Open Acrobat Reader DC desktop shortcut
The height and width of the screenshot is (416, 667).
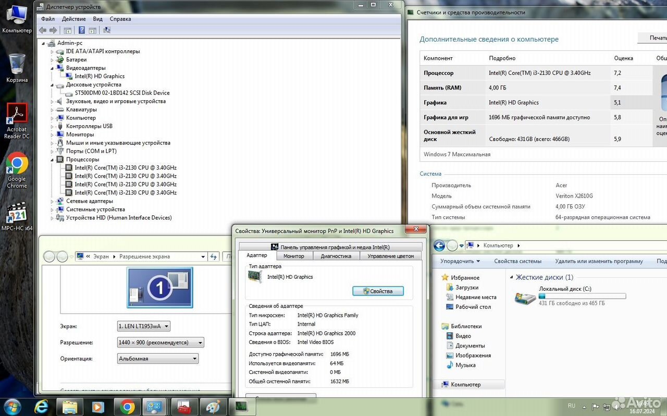tap(17, 122)
